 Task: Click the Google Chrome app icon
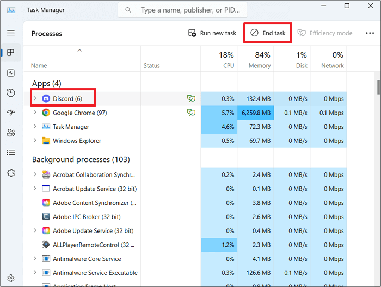pyautogui.click(x=46, y=113)
